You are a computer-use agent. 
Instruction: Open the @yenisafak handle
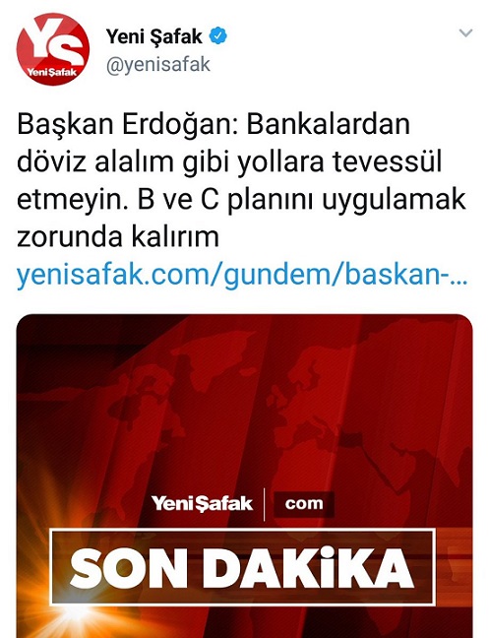pyautogui.click(x=158, y=65)
